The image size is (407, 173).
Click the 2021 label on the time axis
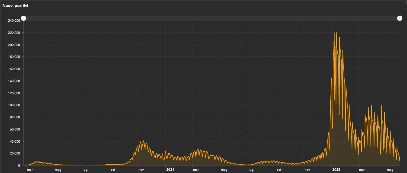click(x=170, y=170)
